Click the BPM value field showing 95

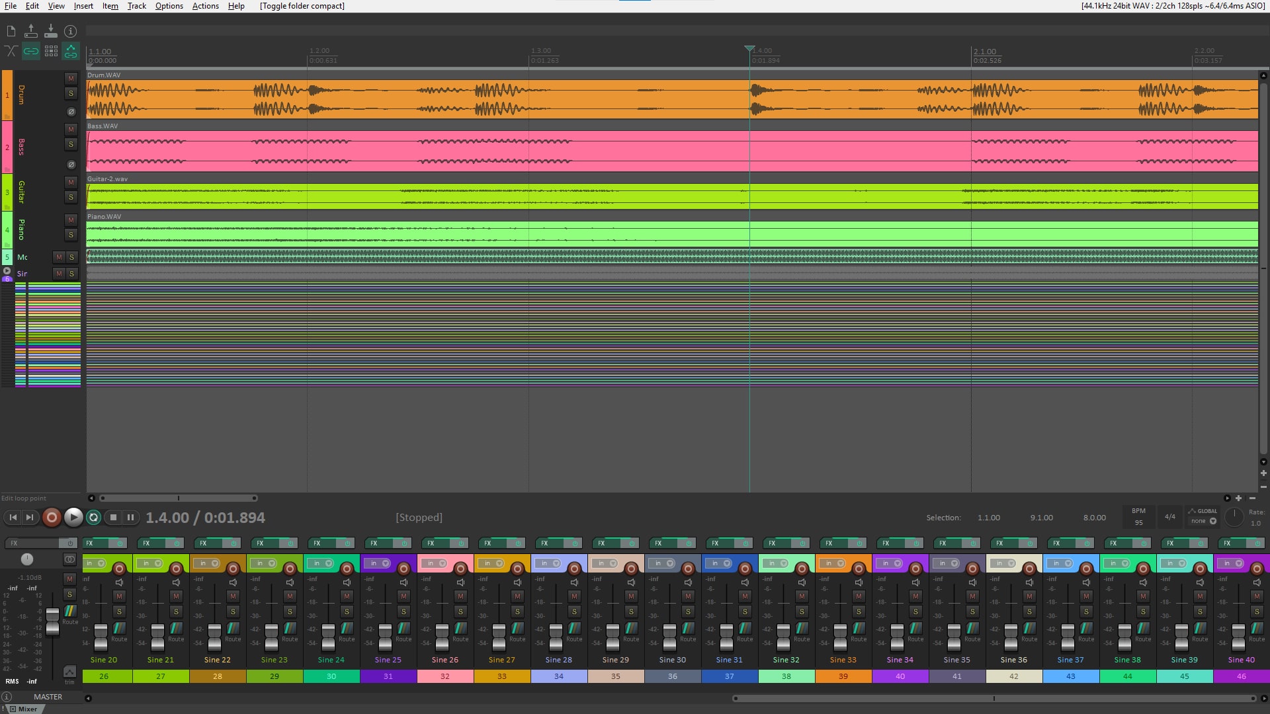[1138, 523]
